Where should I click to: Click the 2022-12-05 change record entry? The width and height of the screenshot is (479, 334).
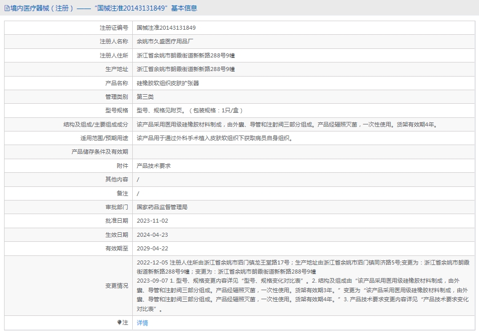click(x=303, y=267)
